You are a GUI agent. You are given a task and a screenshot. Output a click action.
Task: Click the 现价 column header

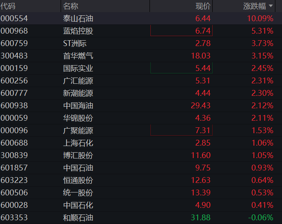[x=203, y=6]
